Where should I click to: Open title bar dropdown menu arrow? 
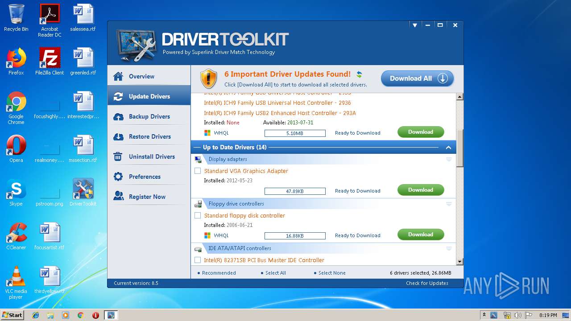pos(415,25)
